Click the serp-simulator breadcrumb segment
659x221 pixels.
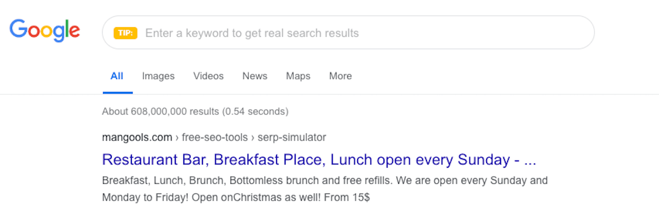point(292,138)
